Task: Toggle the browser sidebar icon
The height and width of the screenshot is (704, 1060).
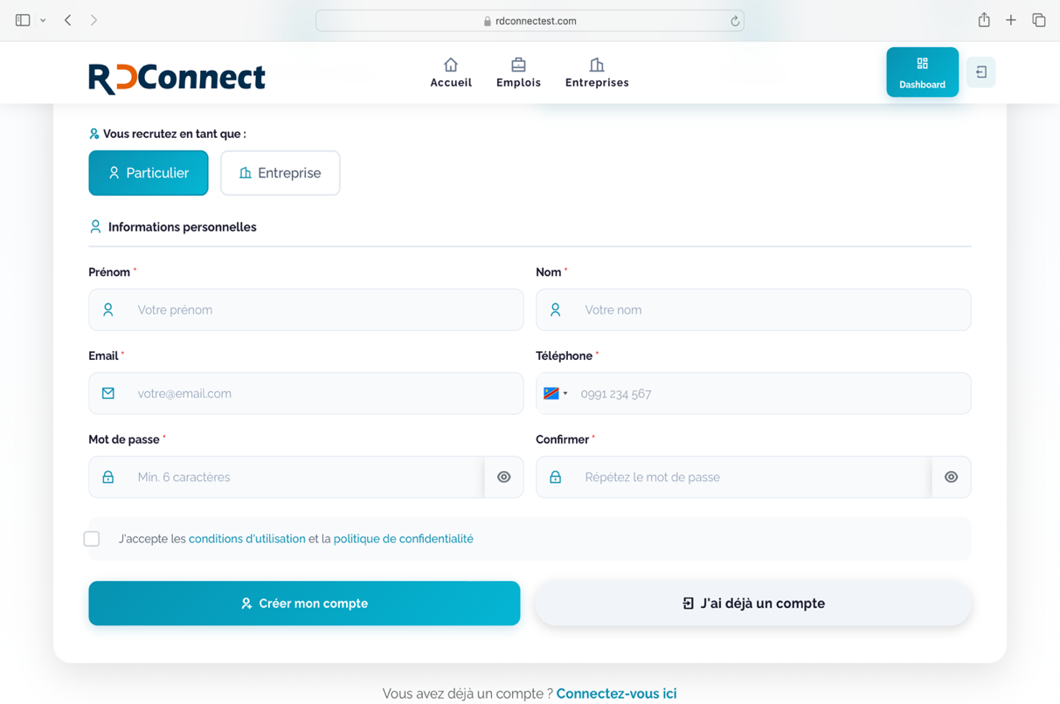Action: [x=22, y=18]
